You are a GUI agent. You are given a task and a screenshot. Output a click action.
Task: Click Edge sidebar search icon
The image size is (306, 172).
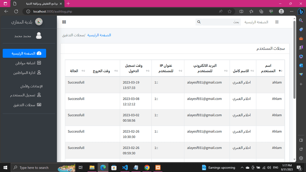coord(301,20)
